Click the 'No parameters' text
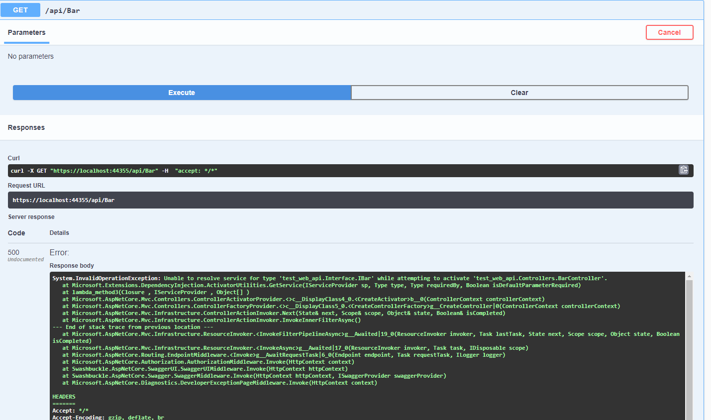Image resolution: width=711 pixels, height=420 pixels. tap(31, 56)
